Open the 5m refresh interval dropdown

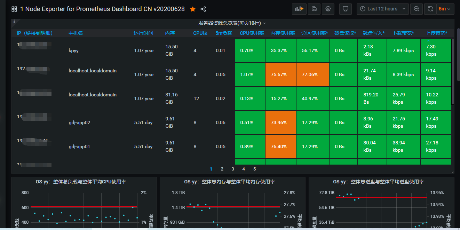coord(445,9)
